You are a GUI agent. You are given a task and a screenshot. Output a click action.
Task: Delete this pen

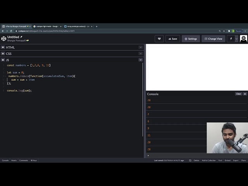(196, 160)
